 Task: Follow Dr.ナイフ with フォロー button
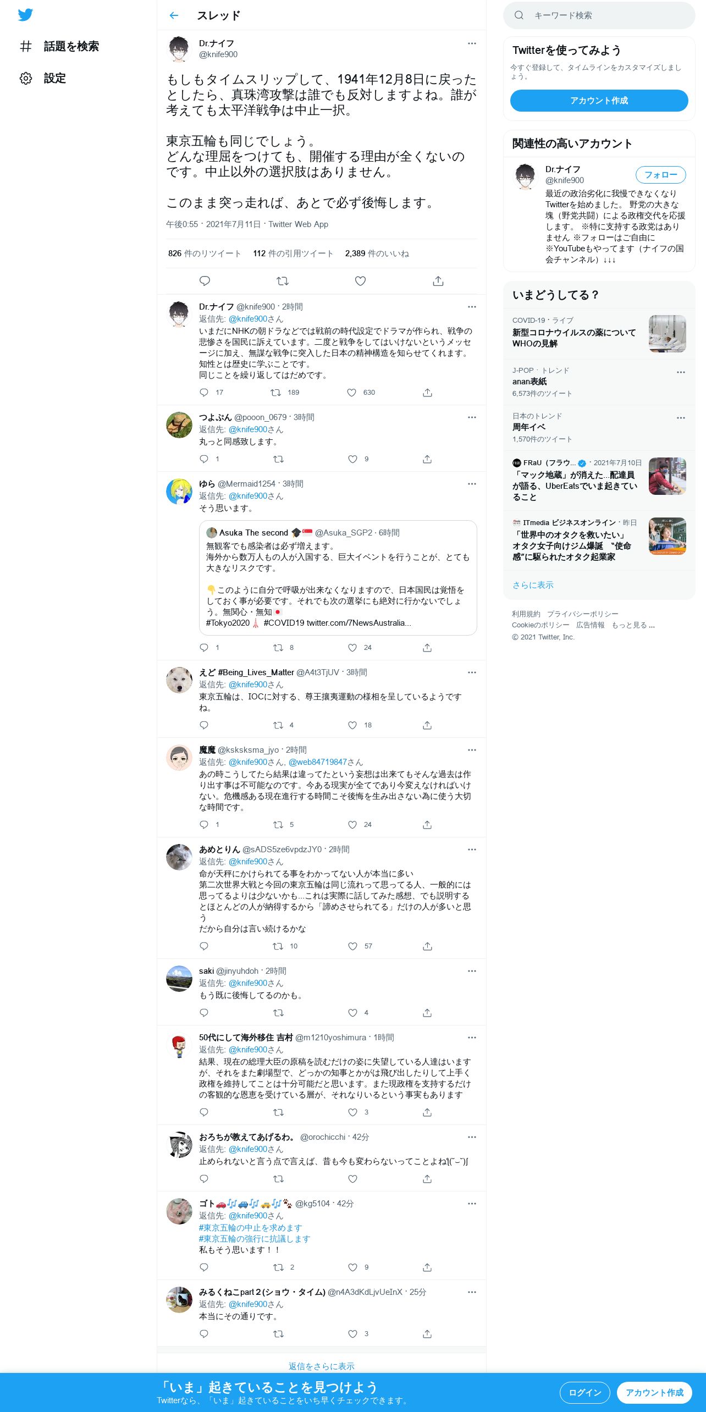click(x=660, y=175)
